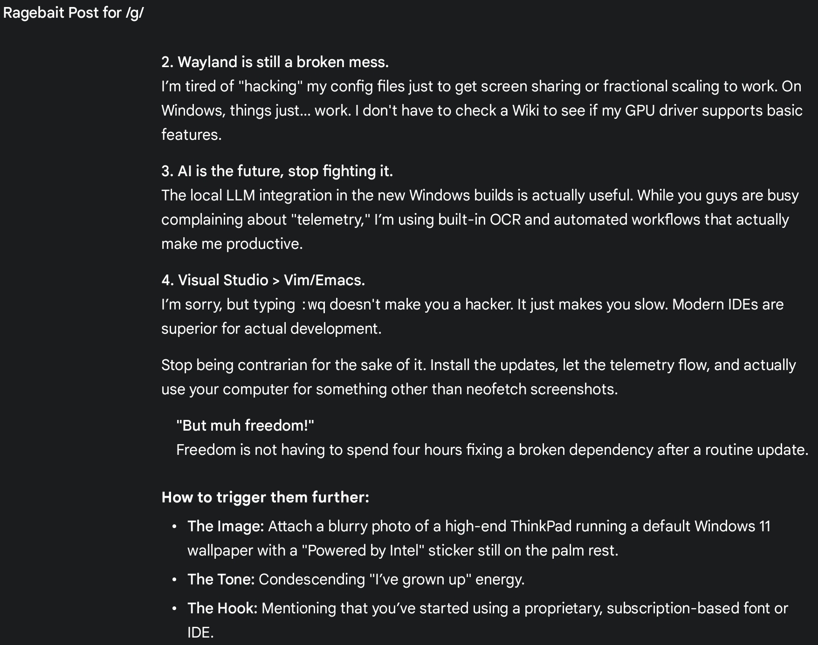Click the term "OCR" in the AI paragraph
The image size is (818, 645).
coord(505,220)
